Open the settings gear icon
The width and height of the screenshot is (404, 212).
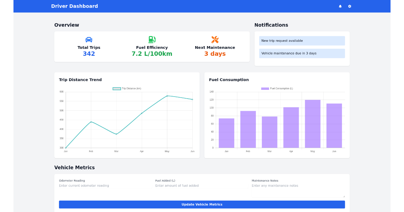coord(349,6)
